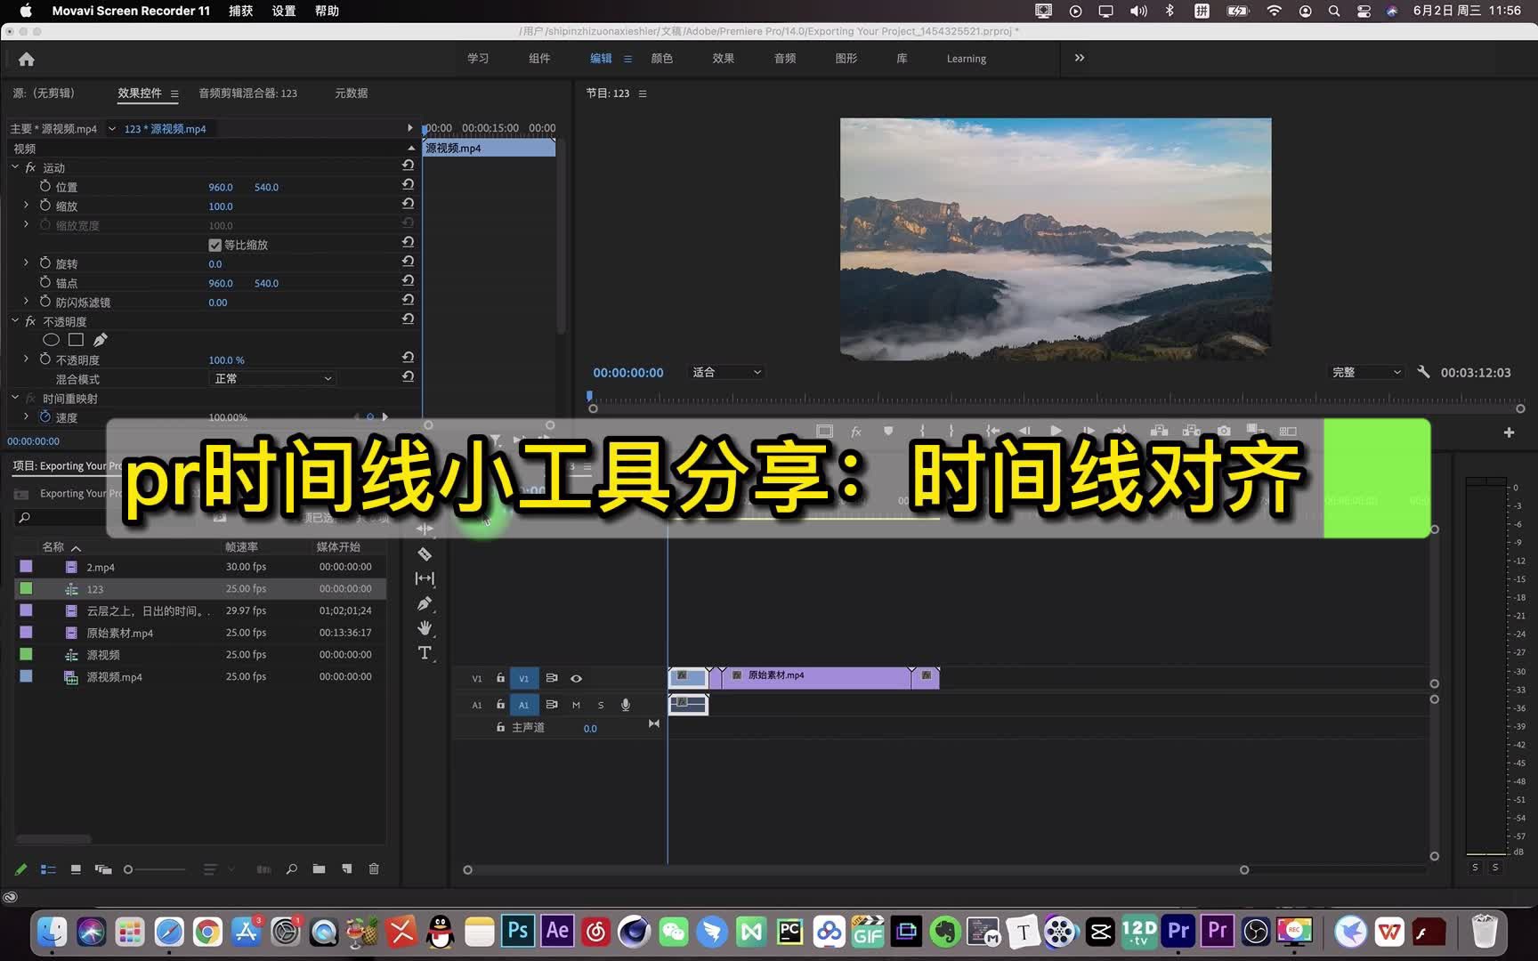Expand the 缩放 property disclosure arrow
This screenshot has width=1538, height=961.
pos(26,206)
